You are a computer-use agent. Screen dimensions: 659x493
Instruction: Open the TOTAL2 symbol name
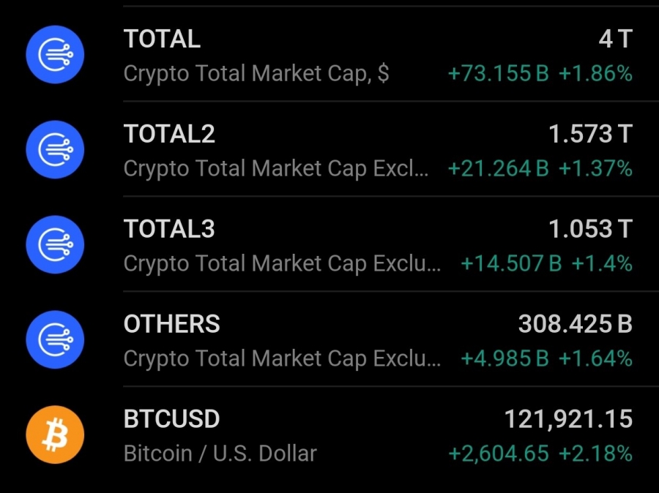169,135
